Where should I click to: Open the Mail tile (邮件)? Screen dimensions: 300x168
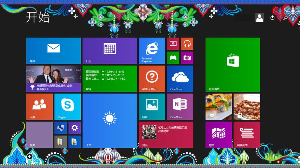coord(54,51)
